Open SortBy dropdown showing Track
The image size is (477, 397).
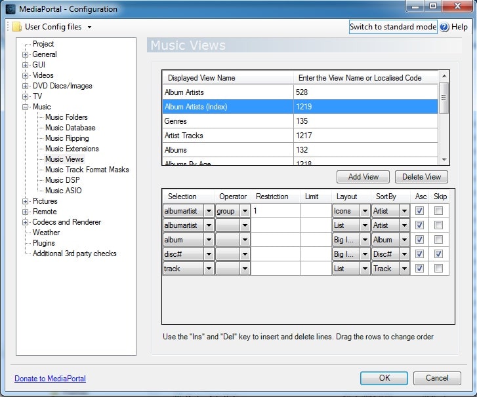[x=404, y=269]
